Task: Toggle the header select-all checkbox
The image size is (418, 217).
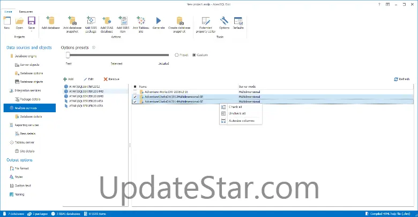Action: click(x=135, y=87)
